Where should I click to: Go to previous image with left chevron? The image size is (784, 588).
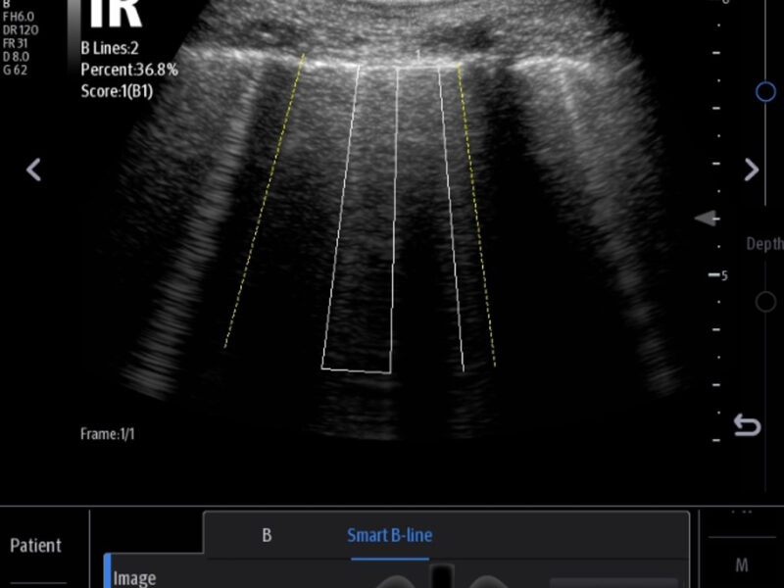click(33, 170)
